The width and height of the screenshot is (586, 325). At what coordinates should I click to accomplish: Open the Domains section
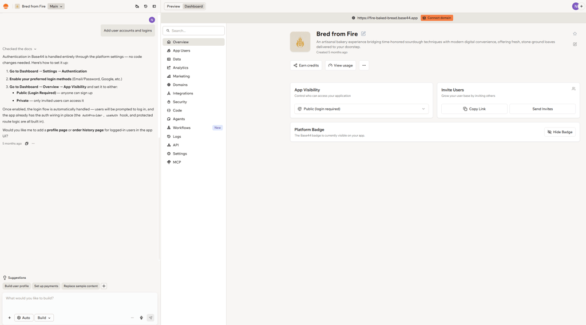pos(193,85)
